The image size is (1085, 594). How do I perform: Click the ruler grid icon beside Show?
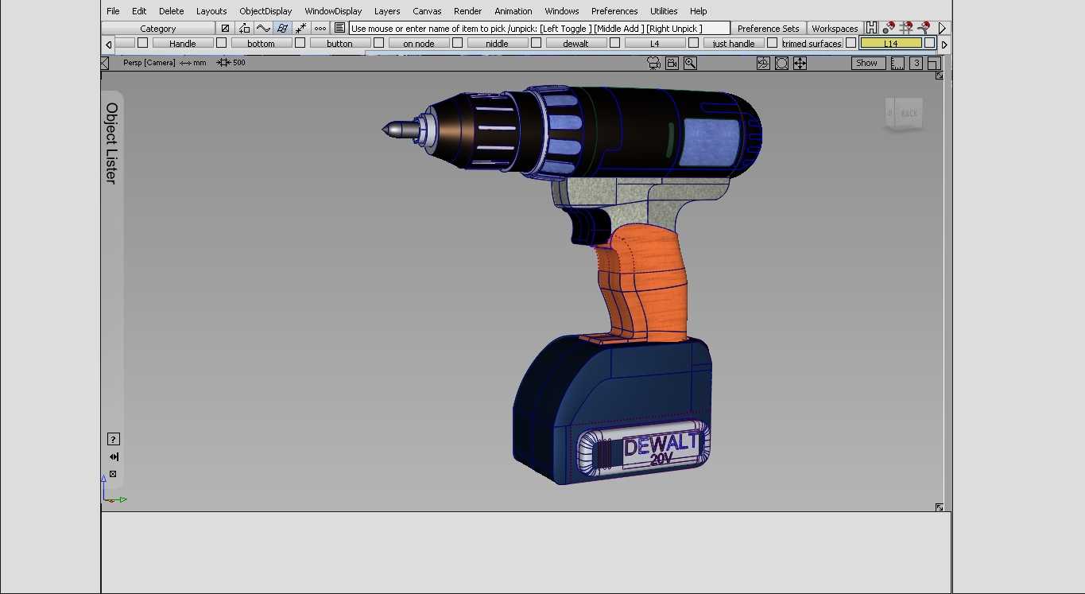click(x=897, y=63)
